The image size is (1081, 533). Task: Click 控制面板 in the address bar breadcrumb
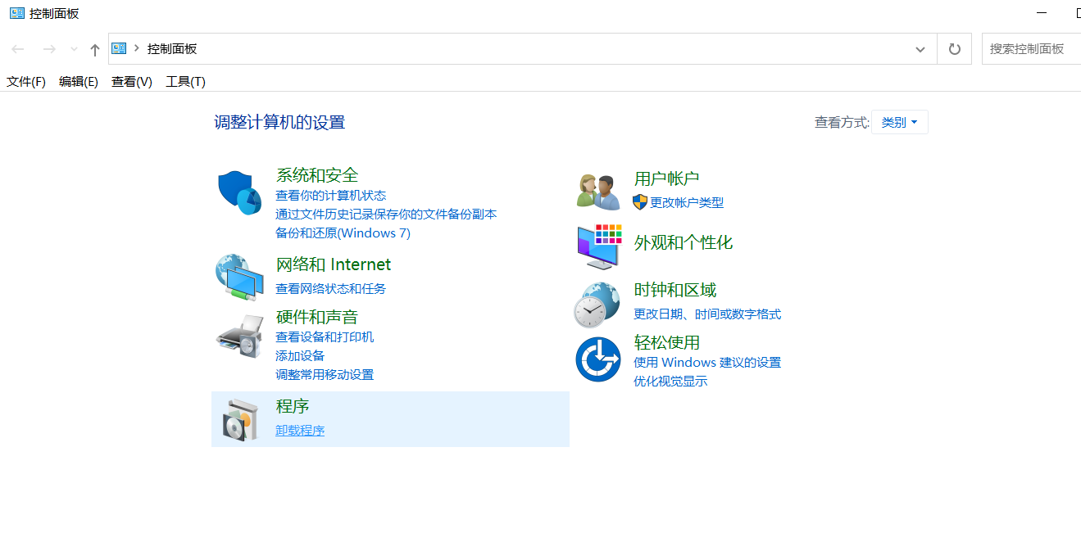click(x=172, y=48)
